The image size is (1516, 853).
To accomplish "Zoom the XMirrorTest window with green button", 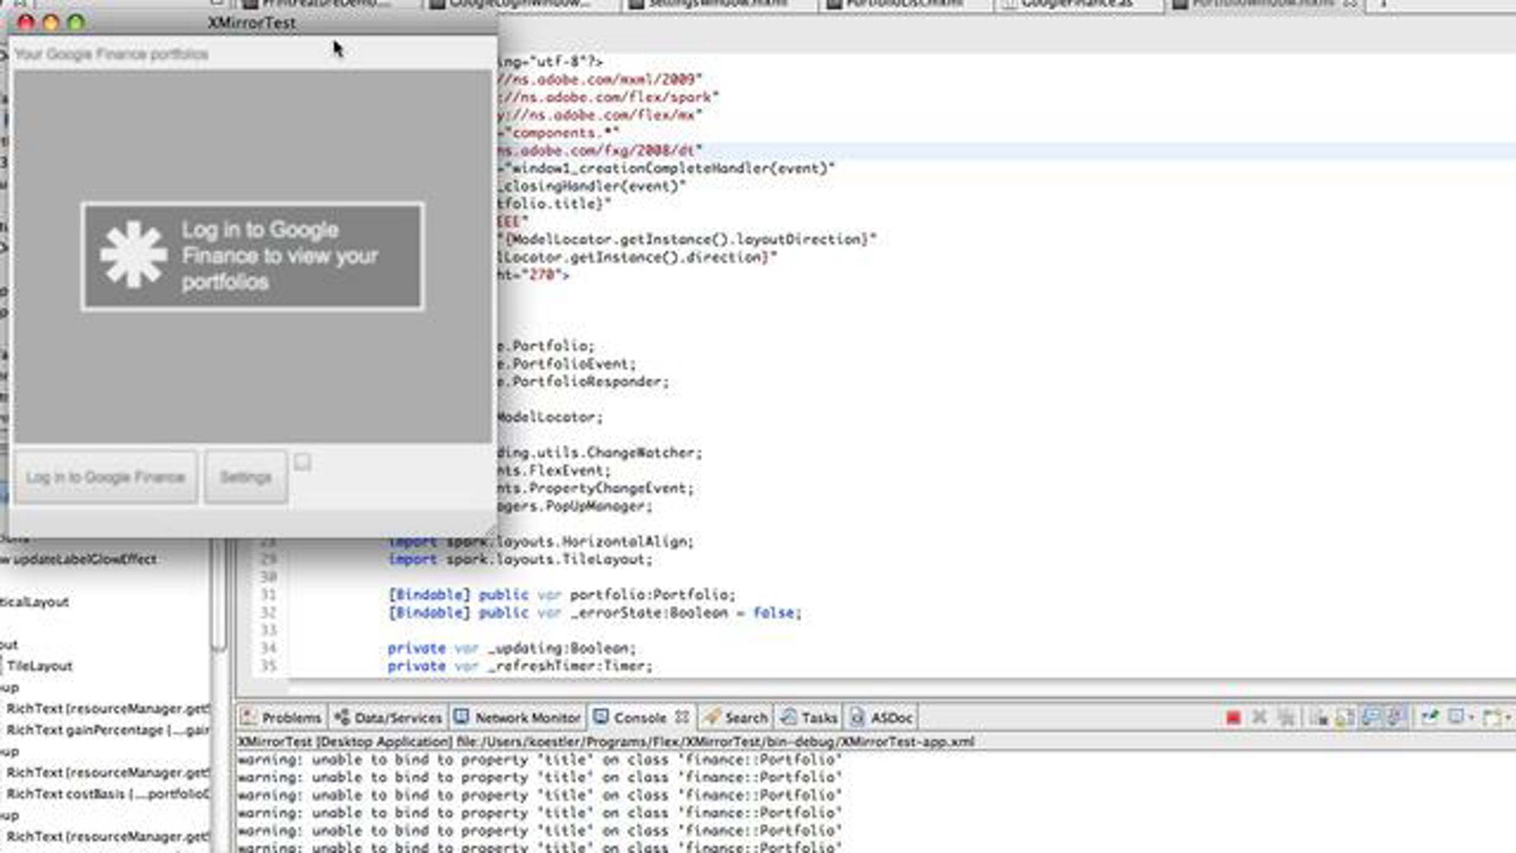I will point(76,23).
